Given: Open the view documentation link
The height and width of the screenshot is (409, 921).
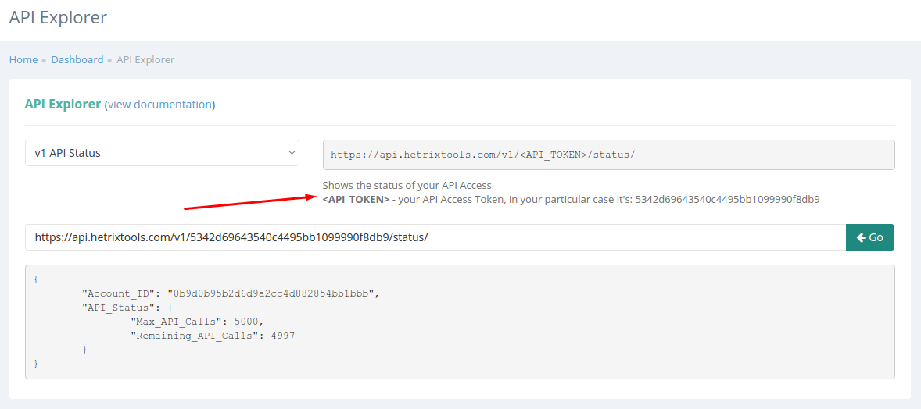Looking at the screenshot, I should click(x=159, y=105).
